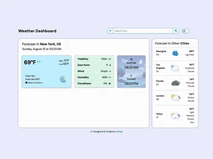213x159 pixels.
Task: Click the Clear Sky label
Action: click(30, 76)
